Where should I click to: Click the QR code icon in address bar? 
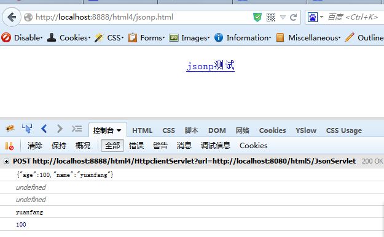click(x=271, y=17)
